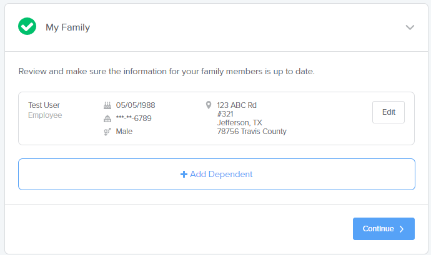Click the gender symbol icon

(x=107, y=132)
